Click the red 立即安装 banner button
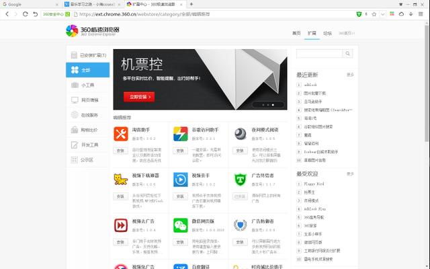This screenshot has height=269, width=430. (x=139, y=97)
